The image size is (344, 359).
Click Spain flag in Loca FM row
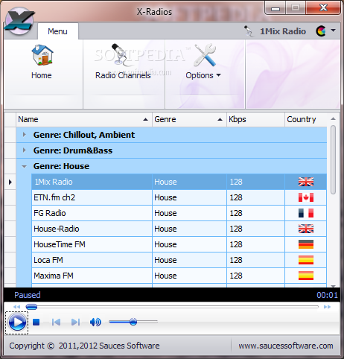click(x=306, y=260)
